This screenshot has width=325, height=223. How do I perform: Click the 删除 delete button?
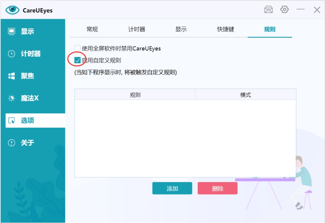(x=218, y=188)
